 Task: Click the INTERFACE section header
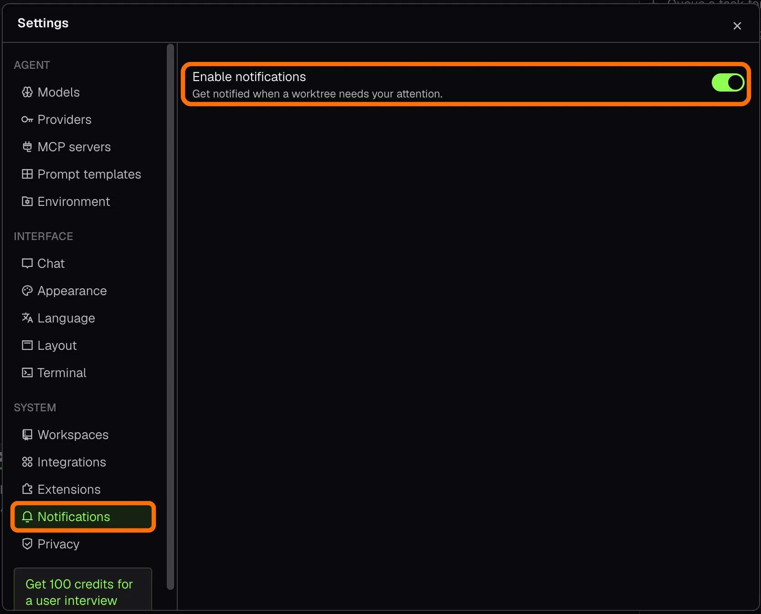(43, 236)
